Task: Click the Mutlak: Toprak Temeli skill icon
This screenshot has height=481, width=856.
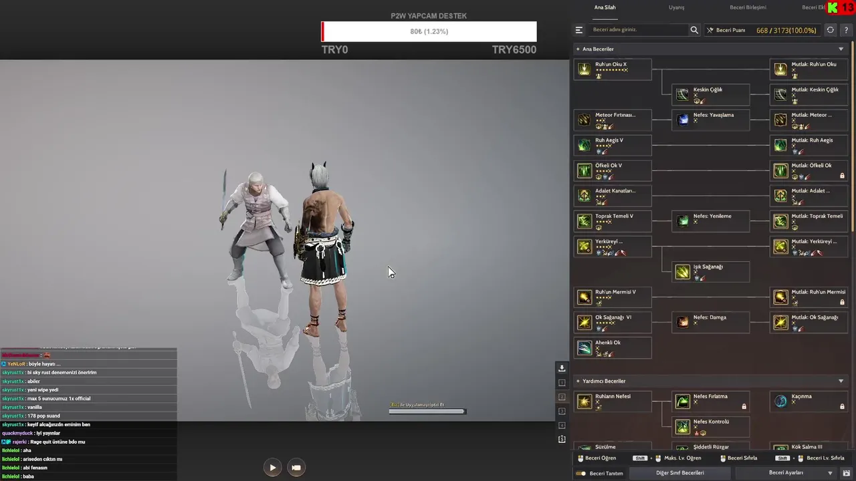Action: (780, 221)
